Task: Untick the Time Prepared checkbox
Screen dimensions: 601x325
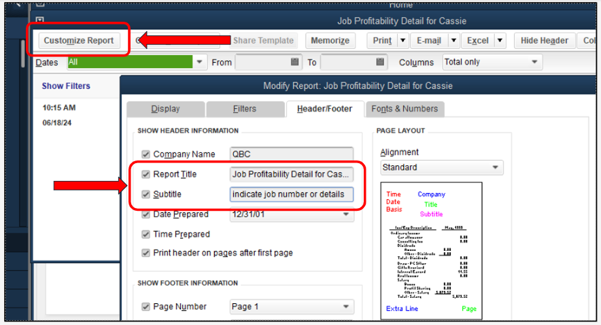Action: (x=145, y=234)
